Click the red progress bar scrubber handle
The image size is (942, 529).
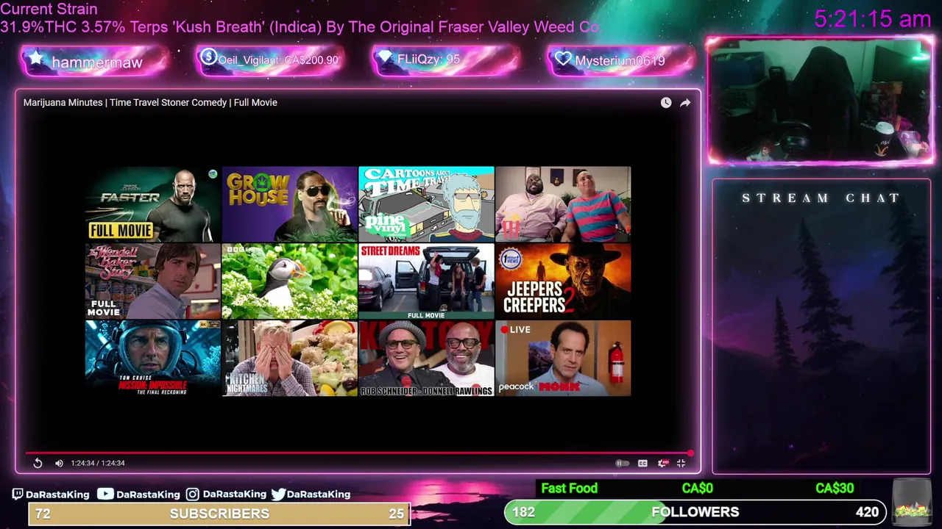point(690,453)
